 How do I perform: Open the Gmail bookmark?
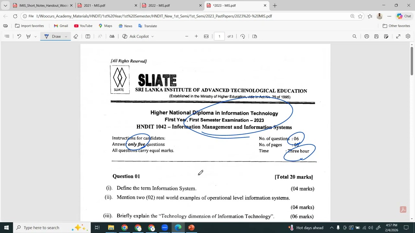point(61,26)
